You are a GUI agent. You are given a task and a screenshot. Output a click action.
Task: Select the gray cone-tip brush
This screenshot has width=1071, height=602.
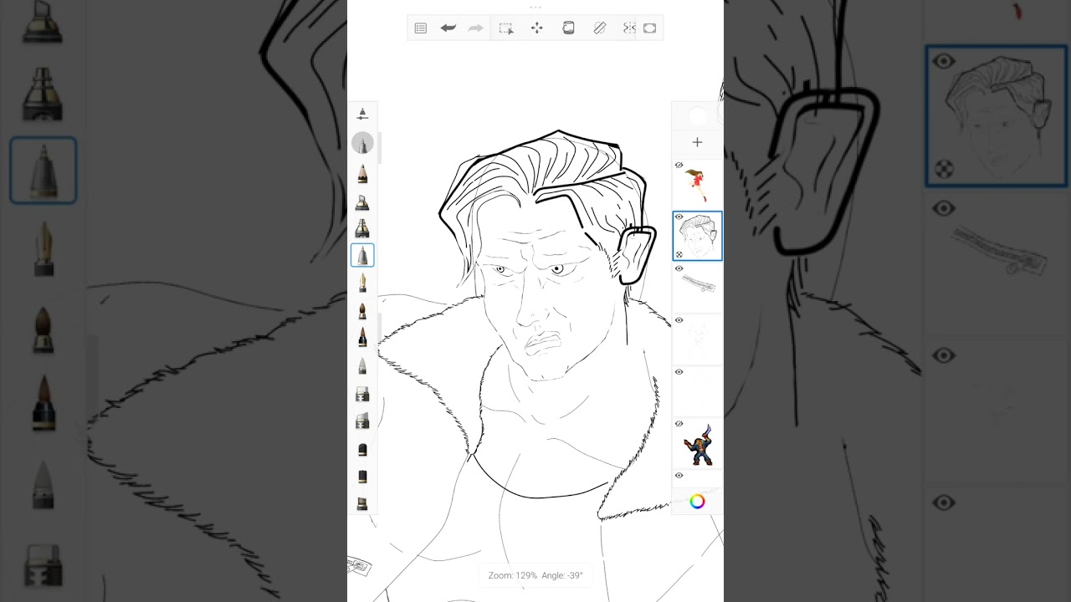tap(362, 365)
